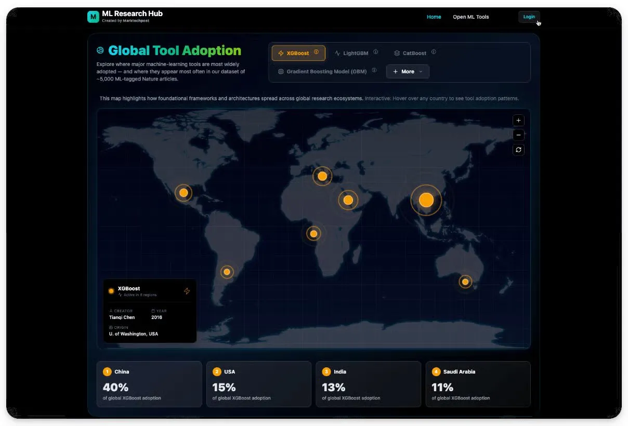Screen dimensions: 628x426
Task: Click the Australia marker on map
Action: [x=465, y=282]
